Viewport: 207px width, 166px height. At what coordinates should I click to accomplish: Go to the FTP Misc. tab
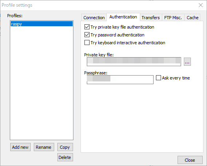point(173,18)
